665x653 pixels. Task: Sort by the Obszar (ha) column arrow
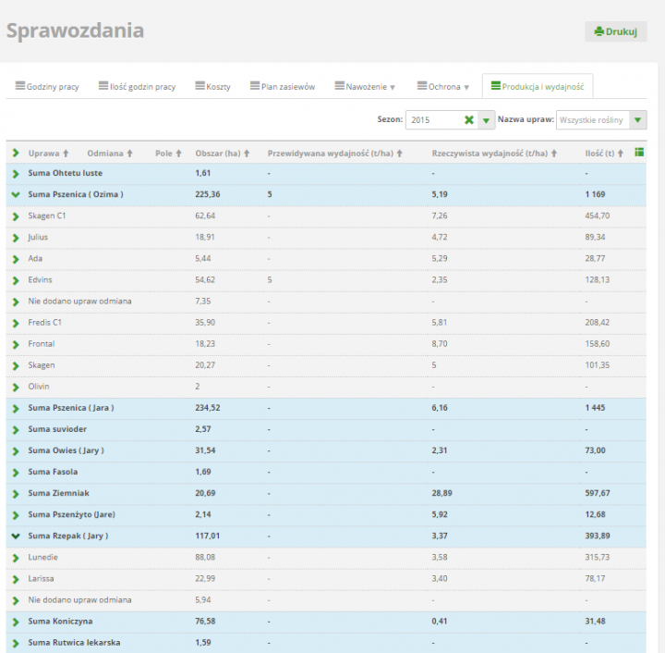click(246, 154)
